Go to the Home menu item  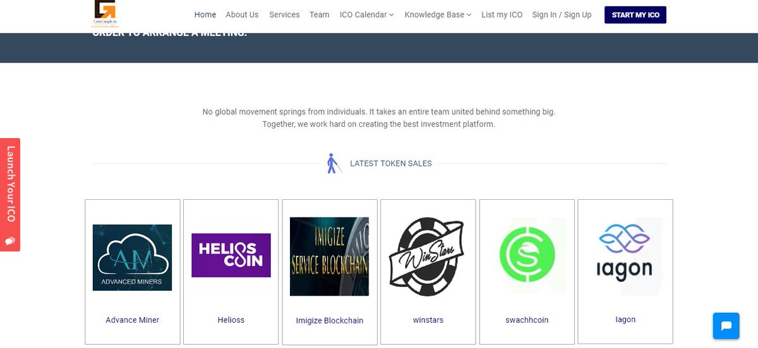205,14
